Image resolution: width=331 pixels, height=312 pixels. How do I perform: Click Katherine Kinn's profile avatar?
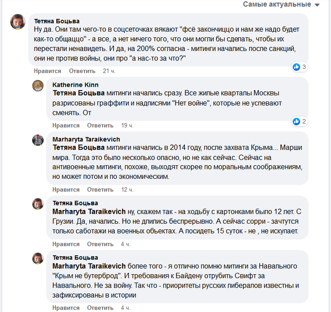click(x=38, y=85)
